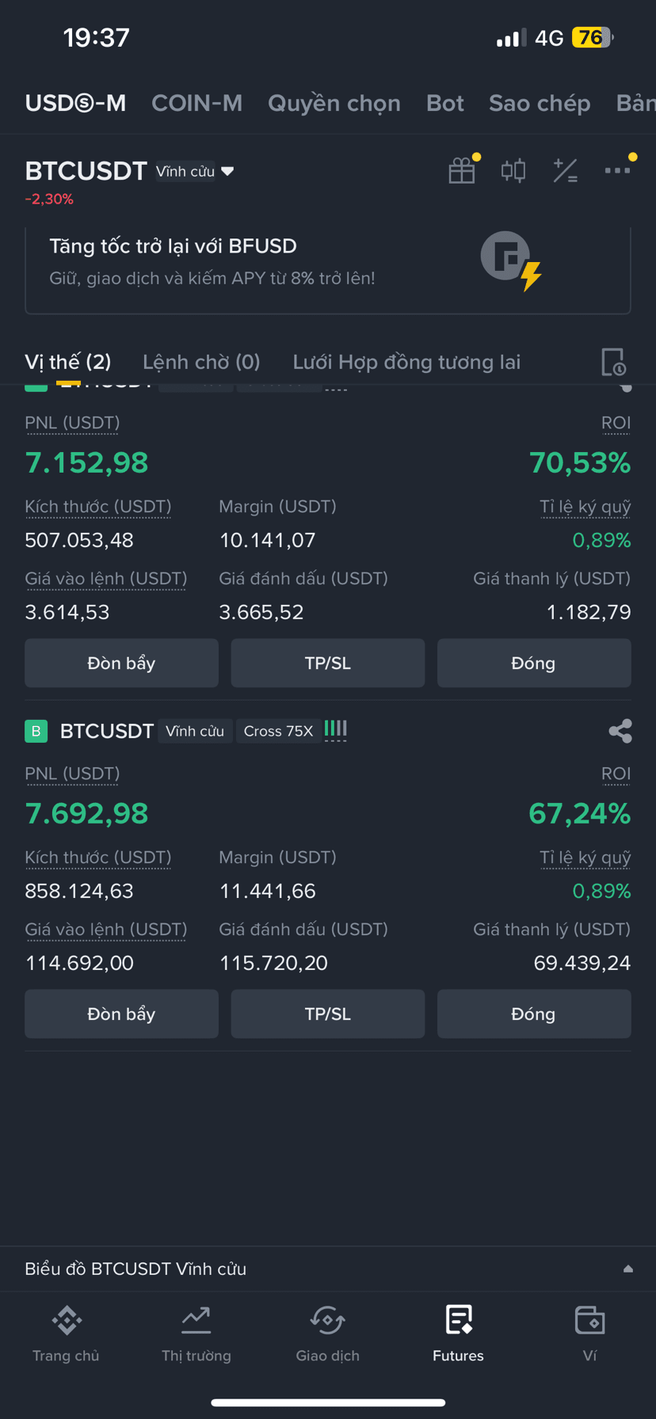656x1419 pixels.
Task: Set TP/SL for BTCUSDT 7.692,98 position
Action: pyautogui.click(x=328, y=1014)
